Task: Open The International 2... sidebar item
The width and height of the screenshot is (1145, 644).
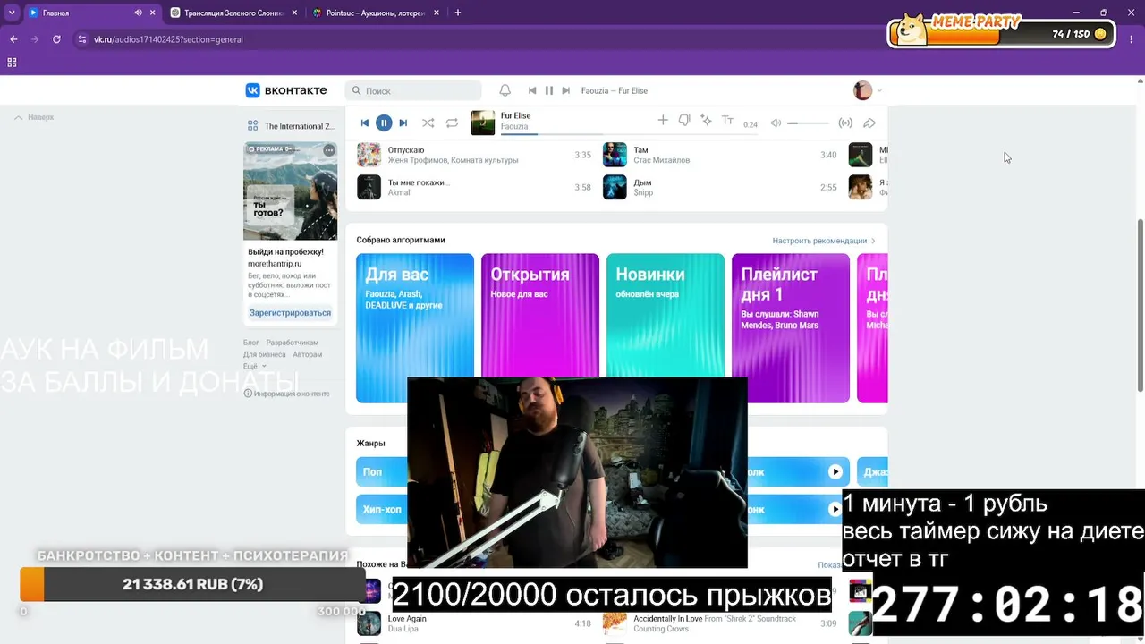Action: [x=291, y=126]
